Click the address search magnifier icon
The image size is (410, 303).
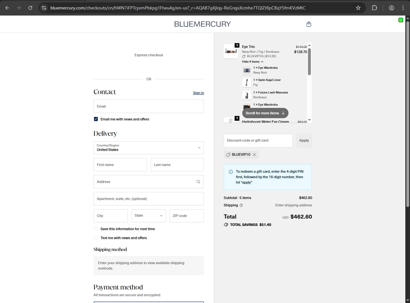(198, 182)
